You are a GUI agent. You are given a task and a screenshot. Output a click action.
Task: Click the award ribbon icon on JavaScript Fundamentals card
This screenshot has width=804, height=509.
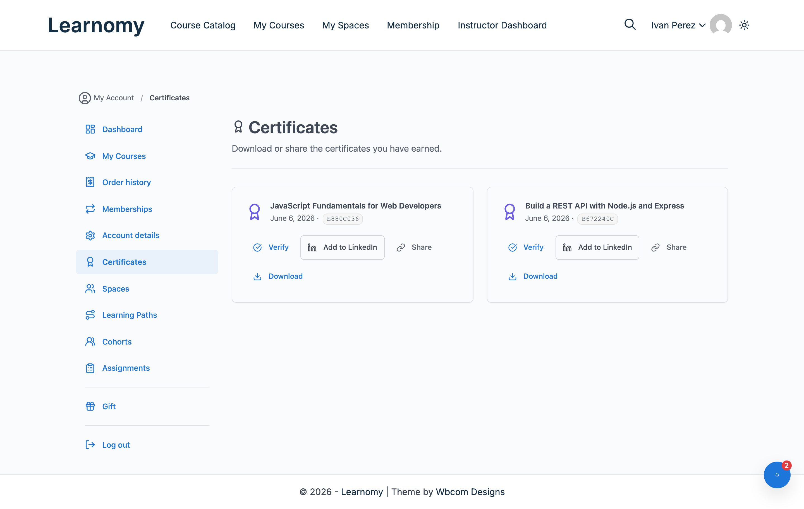[x=254, y=212]
